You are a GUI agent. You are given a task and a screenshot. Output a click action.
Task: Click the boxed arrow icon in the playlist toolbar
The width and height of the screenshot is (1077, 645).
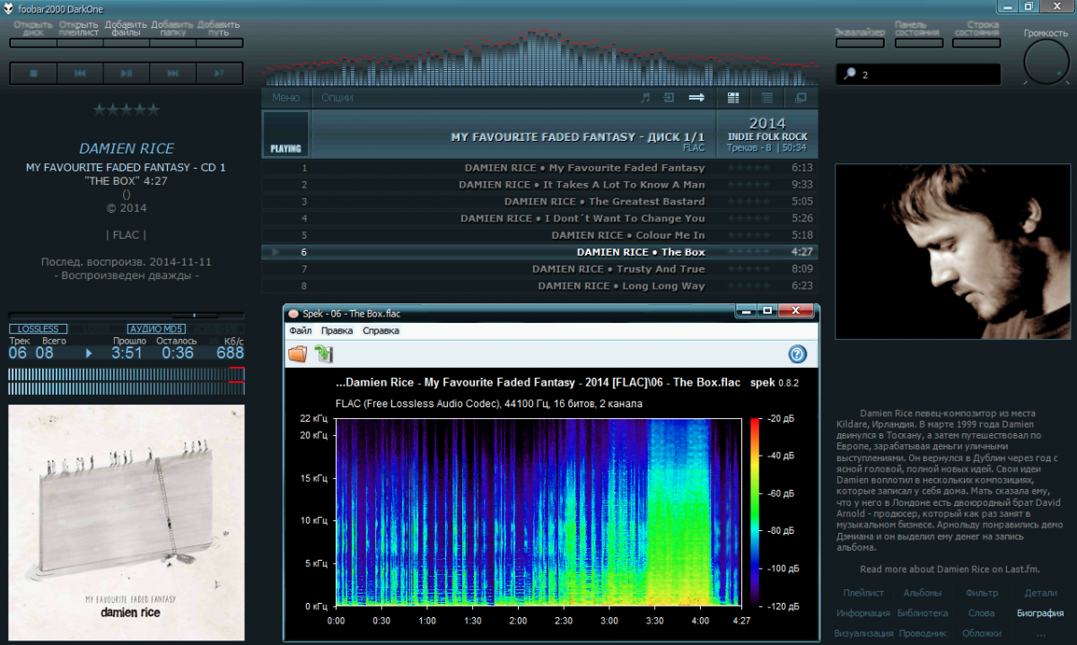[670, 98]
